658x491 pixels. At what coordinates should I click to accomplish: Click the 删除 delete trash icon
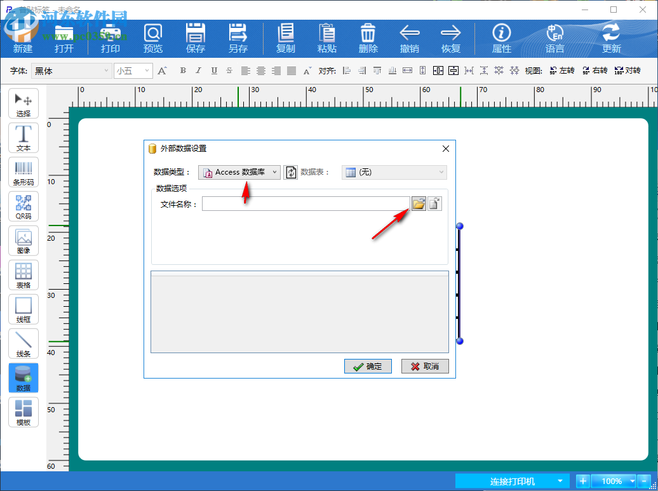[x=368, y=39]
